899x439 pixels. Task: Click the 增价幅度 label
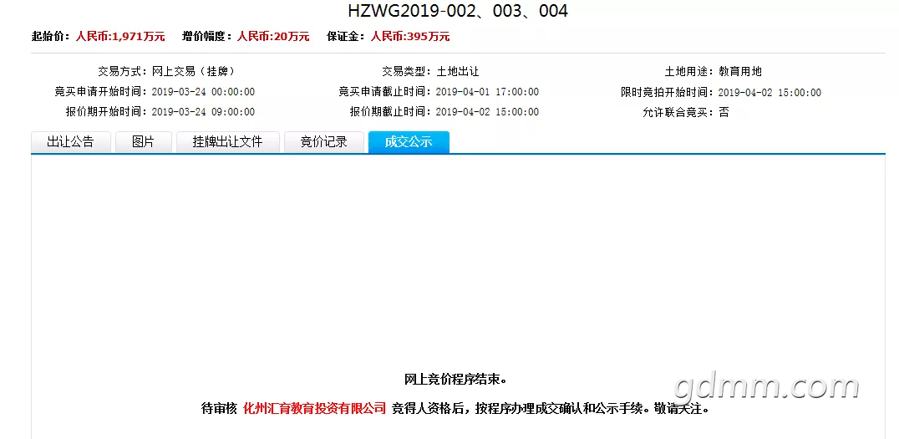click(x=206, y=37)
